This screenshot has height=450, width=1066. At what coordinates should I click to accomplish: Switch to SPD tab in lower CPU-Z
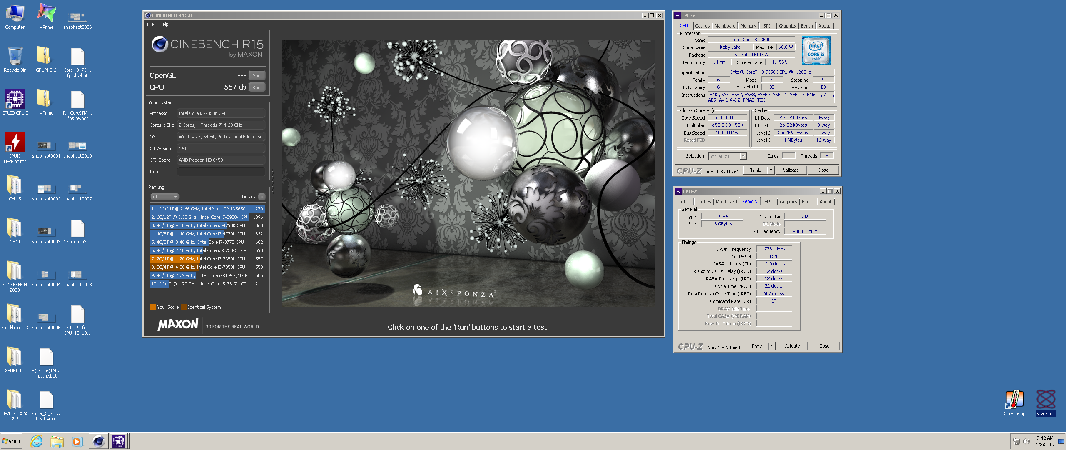(x=768, y=202)
